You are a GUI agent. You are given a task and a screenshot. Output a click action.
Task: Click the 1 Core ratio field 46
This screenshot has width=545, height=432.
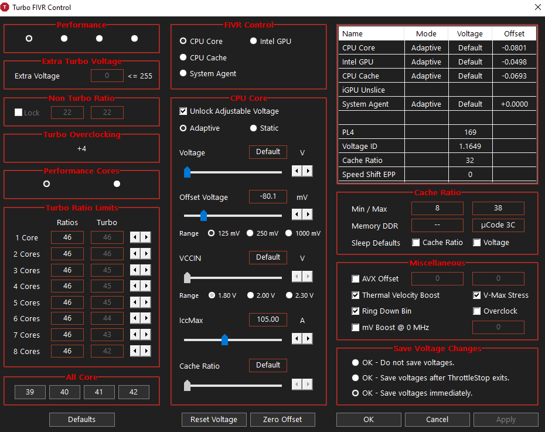[x=67, y=237]
